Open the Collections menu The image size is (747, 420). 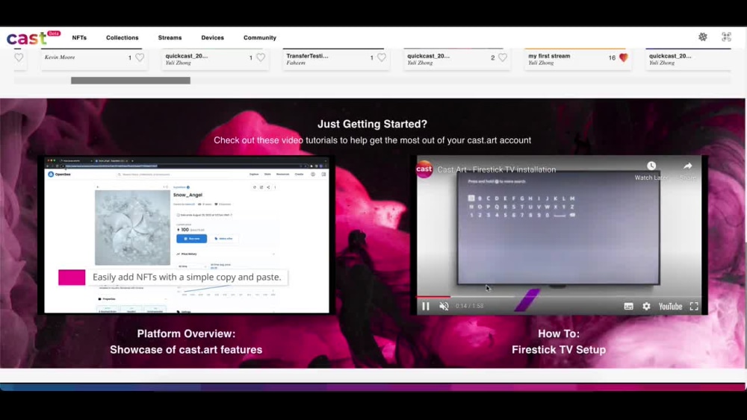[123, 37]
